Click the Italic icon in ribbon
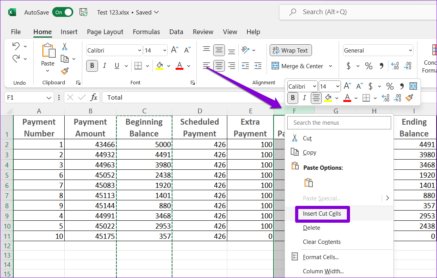The image size is (437, 278). click(105, 66)
